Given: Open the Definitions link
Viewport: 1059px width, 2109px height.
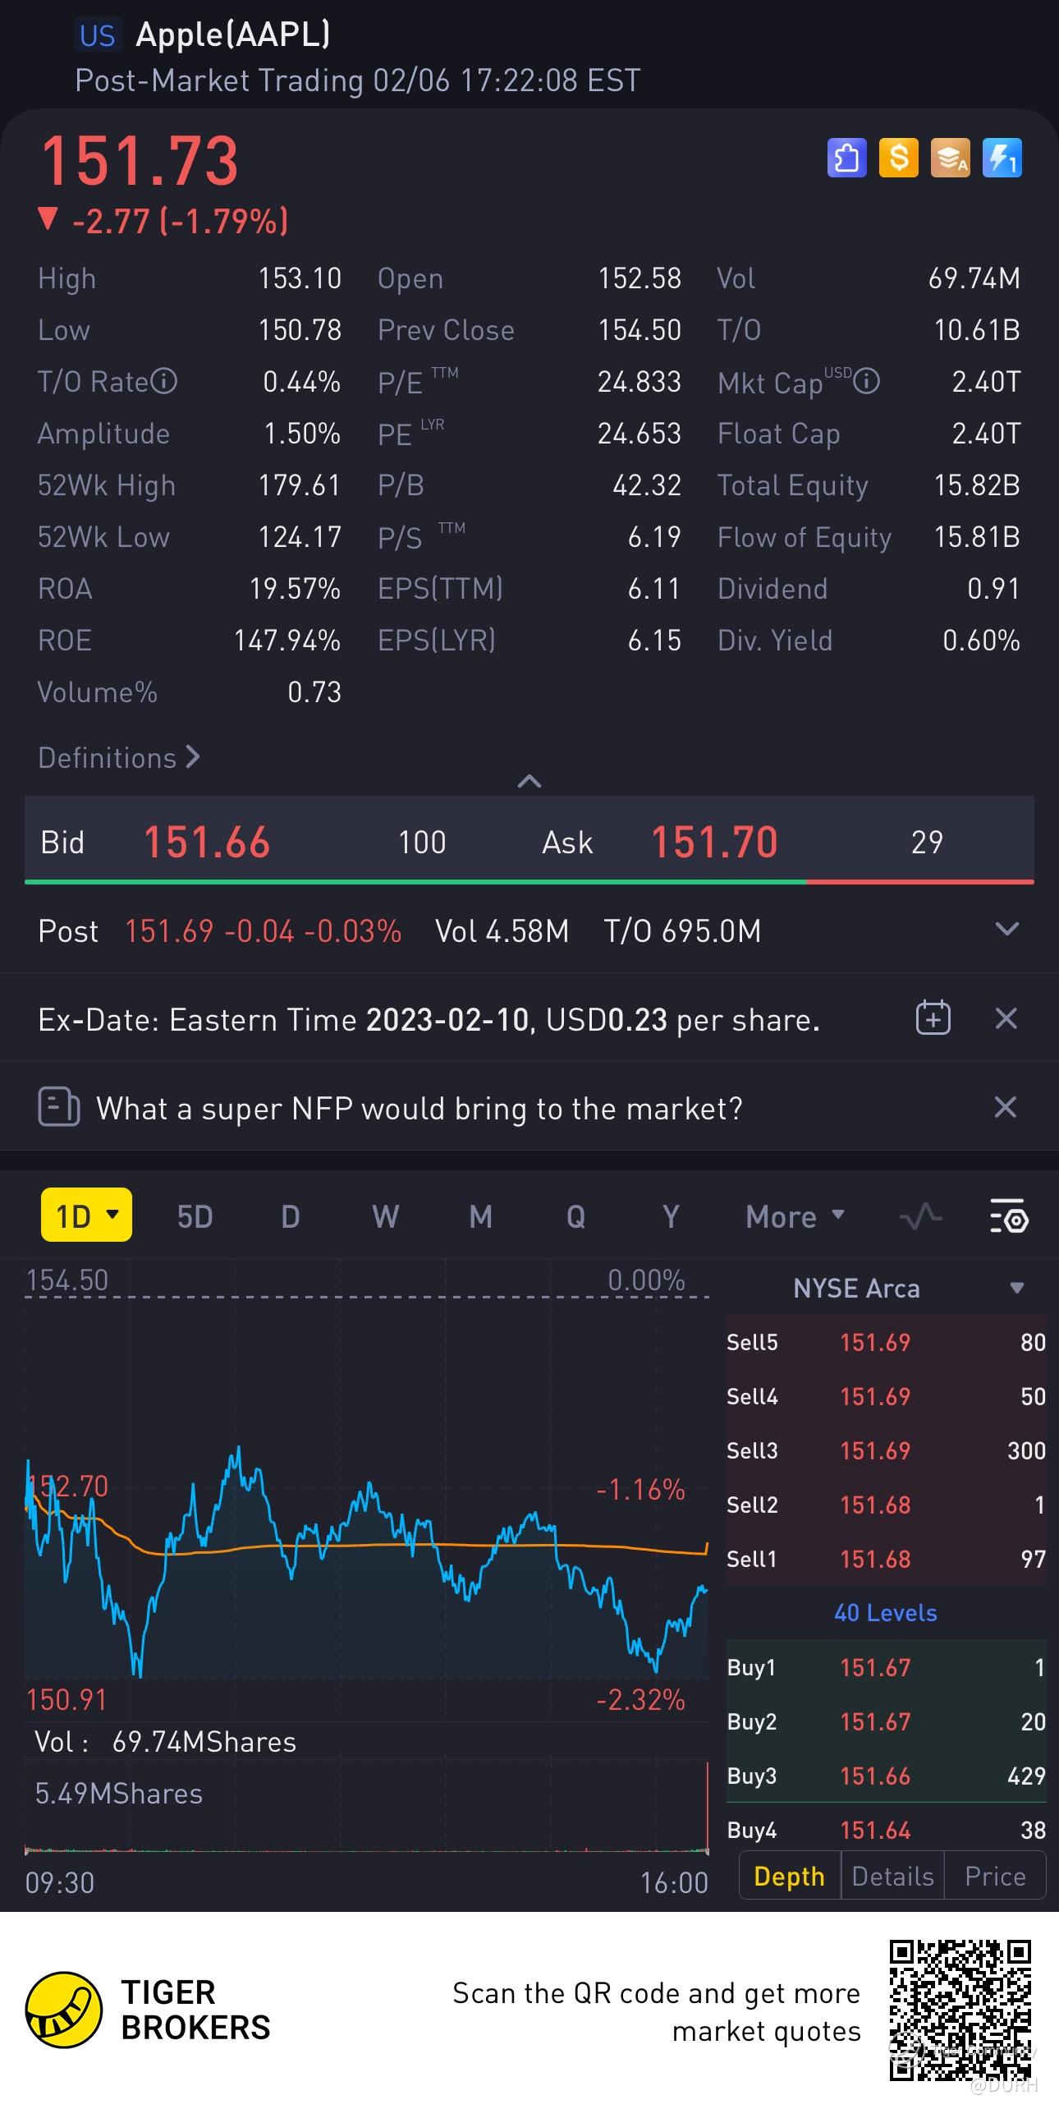Looking at the screenshot, I should pyautogui.click(x=119, y=757).
